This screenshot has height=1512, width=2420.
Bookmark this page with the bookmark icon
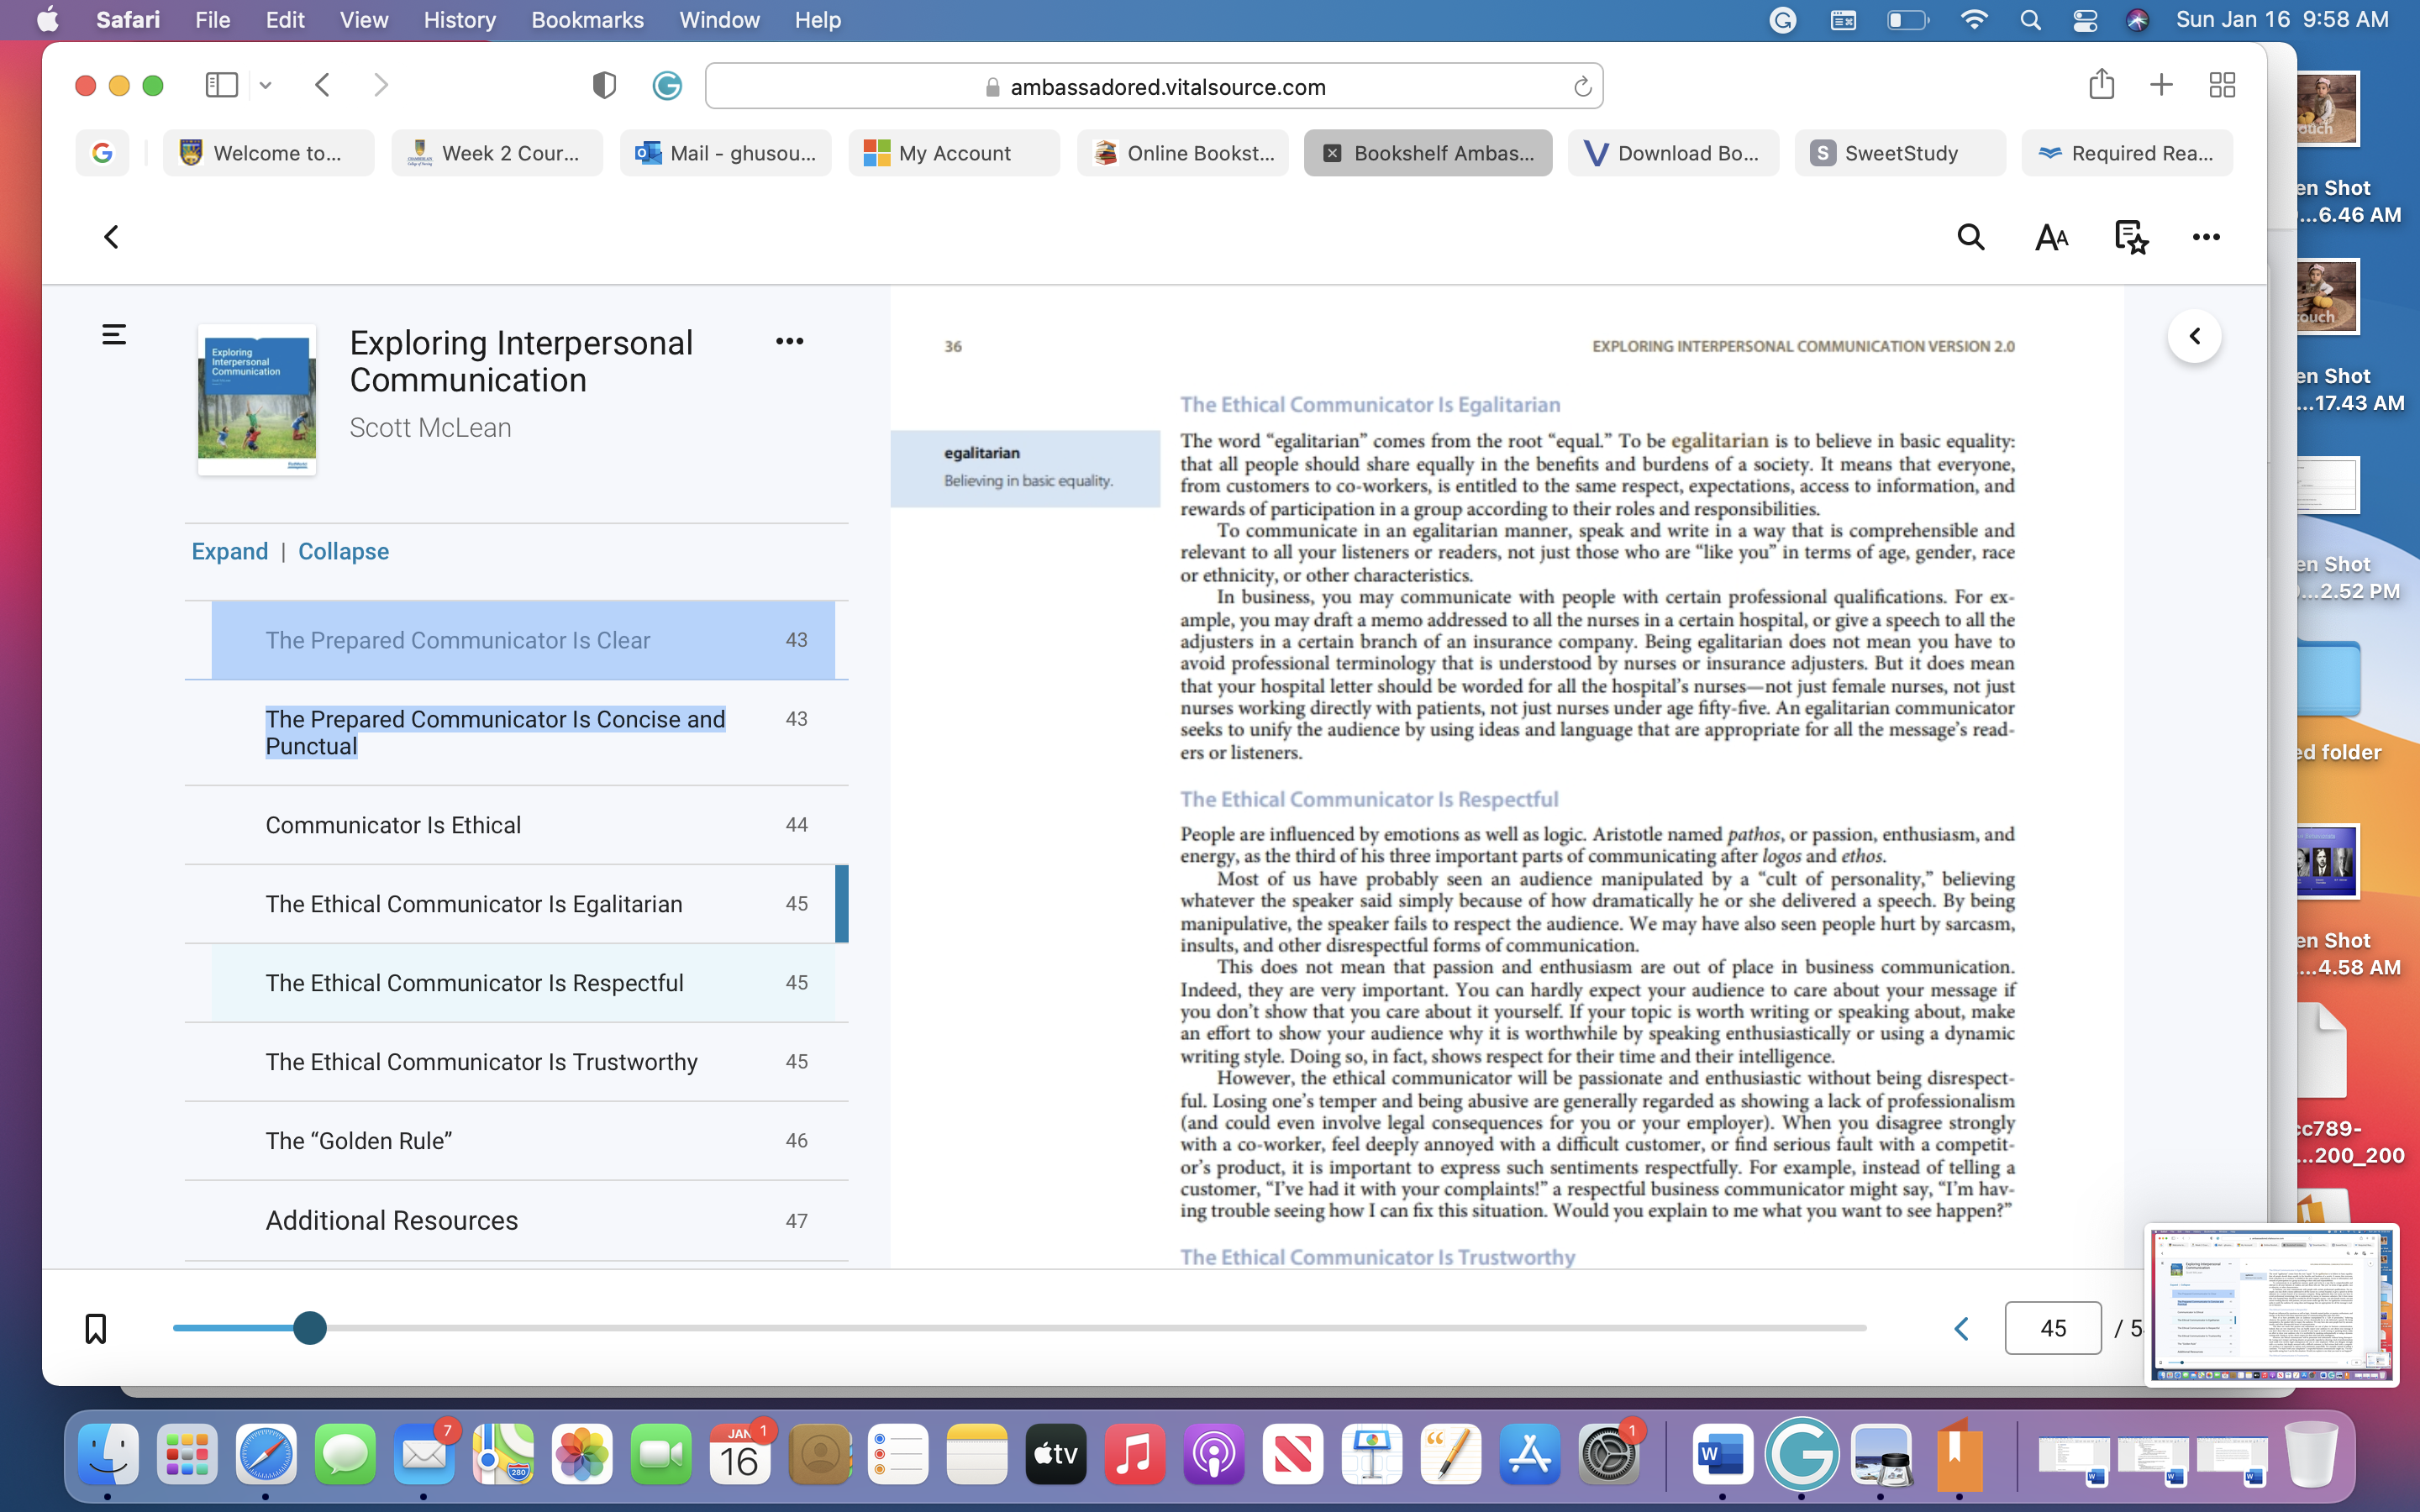click(x=96, y=1328)
